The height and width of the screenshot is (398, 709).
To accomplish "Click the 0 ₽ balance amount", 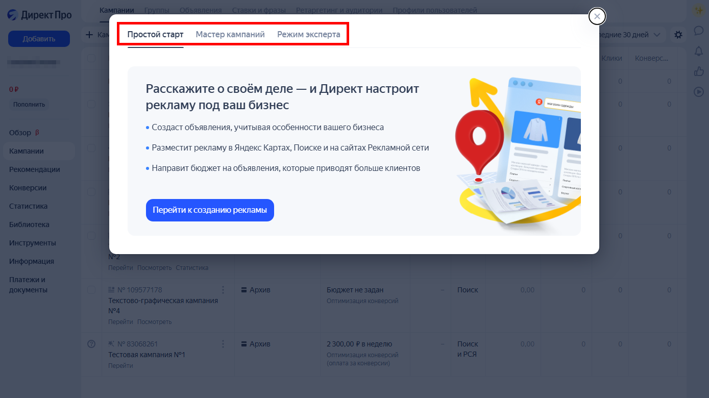I will tap(14, 89).
